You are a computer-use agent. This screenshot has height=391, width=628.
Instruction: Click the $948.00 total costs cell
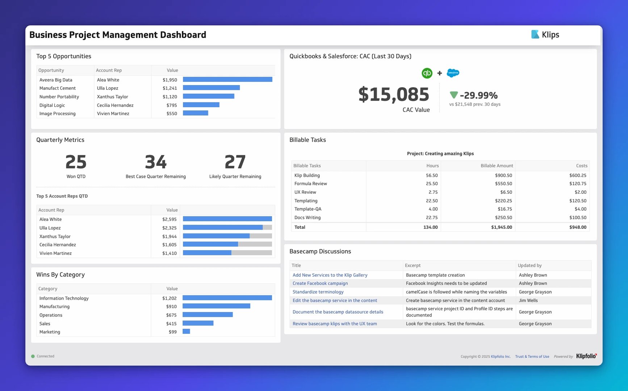578,227
